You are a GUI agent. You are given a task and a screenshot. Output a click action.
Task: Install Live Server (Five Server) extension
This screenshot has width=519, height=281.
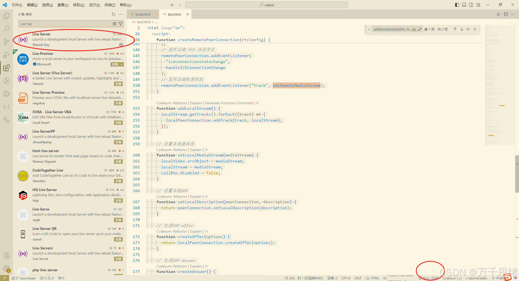click(x=118, y=84)
